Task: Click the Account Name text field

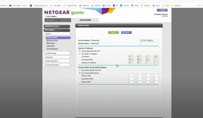Action: click(x=149, y=40)
